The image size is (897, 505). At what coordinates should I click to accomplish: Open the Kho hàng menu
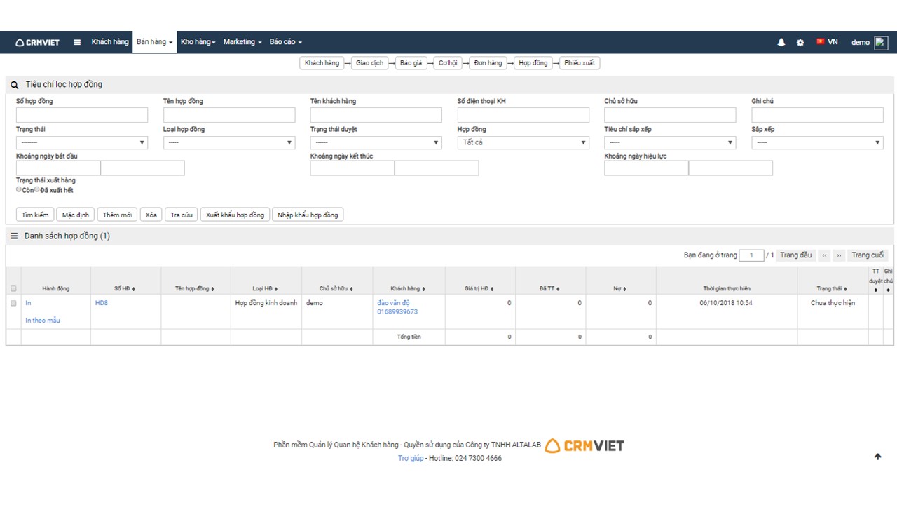tap(198, 42)
